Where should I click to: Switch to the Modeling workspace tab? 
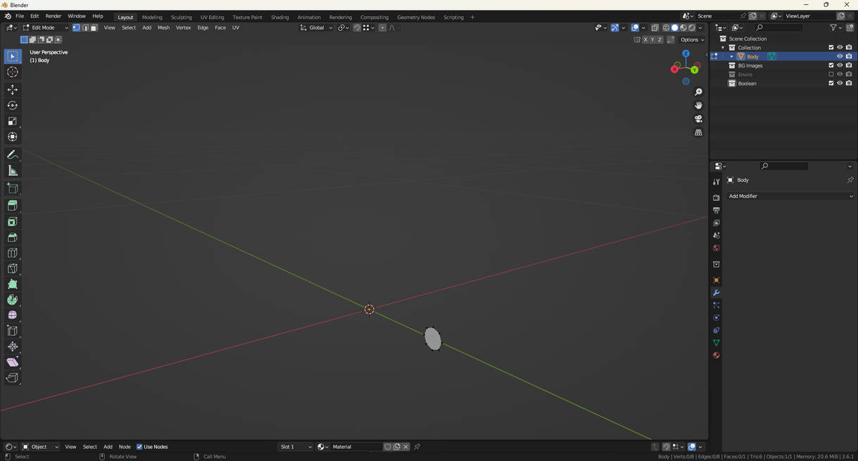click(152, 17)
